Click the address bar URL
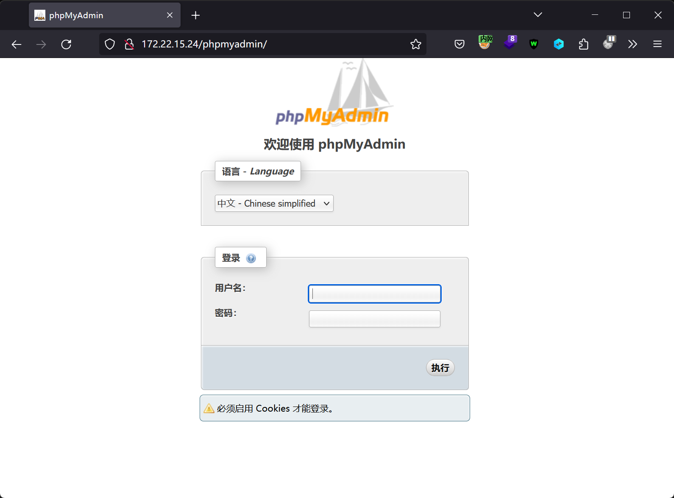Screen dimensions: 674x498 point(204,44)
